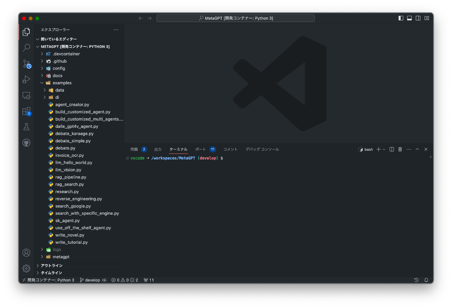Expand the logs folder
Image resolution: width=452 pixels, height=308 pixels.
79,250
